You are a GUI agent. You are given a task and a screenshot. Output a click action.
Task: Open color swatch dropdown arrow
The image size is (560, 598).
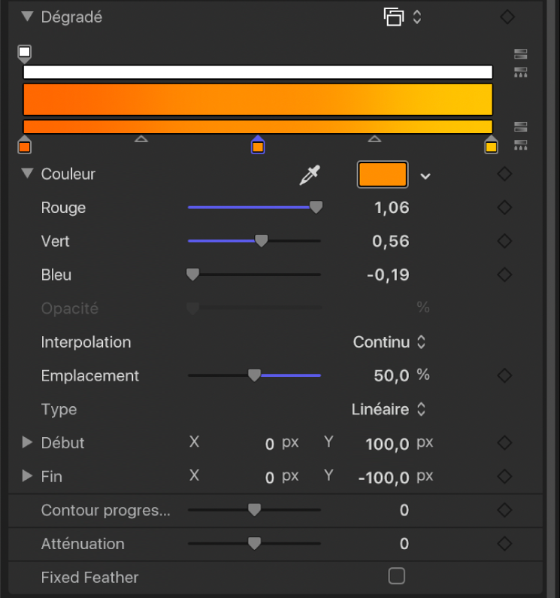pos(425,176)
